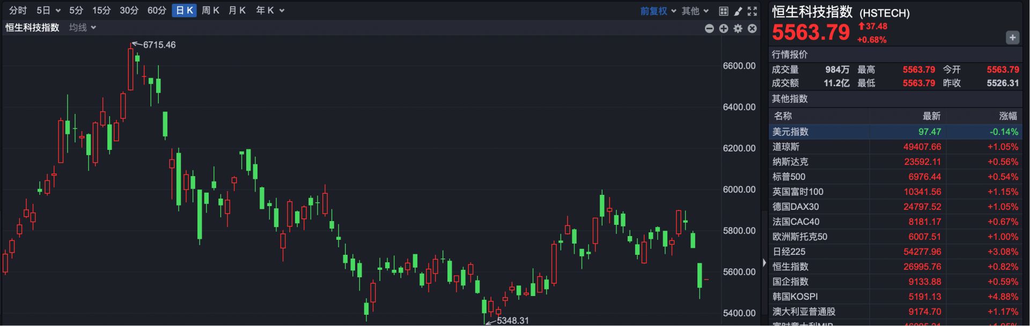
Task: Click the 韩国KOSPI index row
Action: [x=895, y=297]
